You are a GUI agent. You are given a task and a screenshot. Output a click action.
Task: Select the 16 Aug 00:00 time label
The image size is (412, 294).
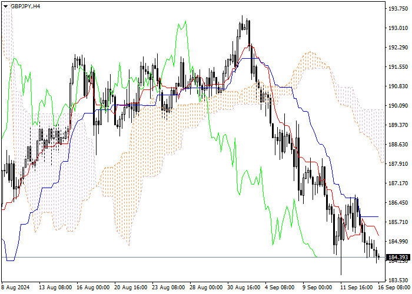pos(93,288)
